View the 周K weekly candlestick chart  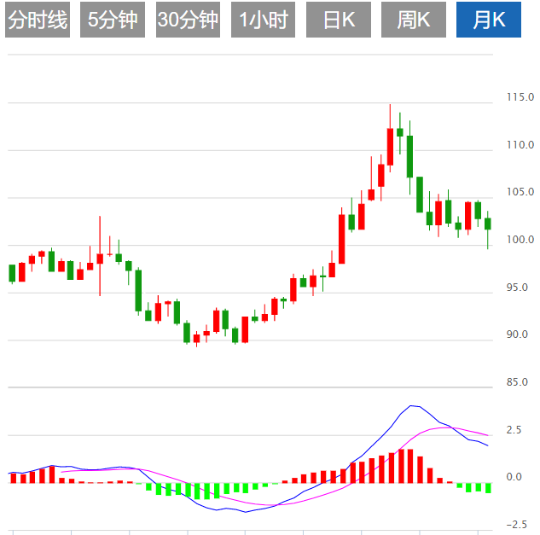[x=413, y=20]
